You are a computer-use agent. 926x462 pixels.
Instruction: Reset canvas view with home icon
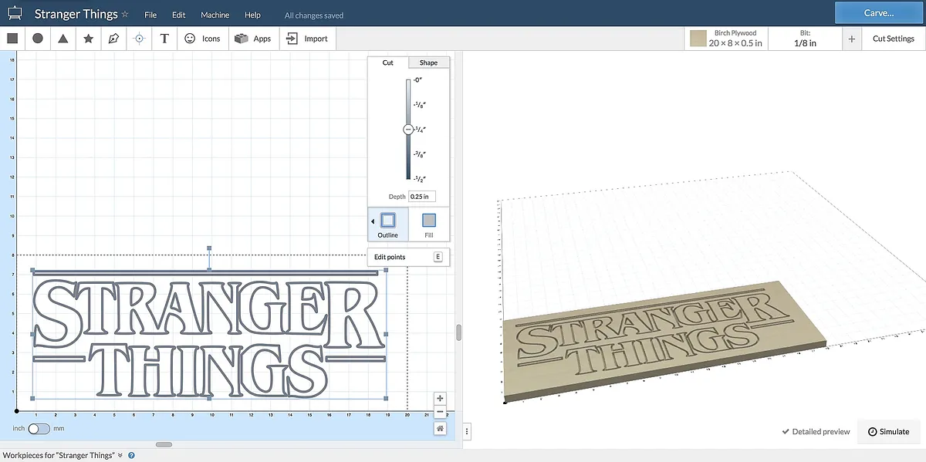tap(440, 428)
